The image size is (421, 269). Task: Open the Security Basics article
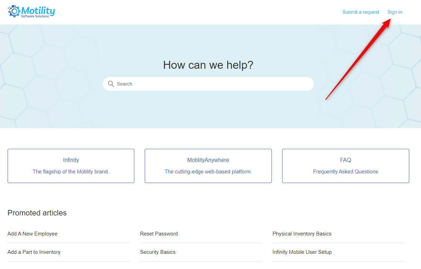click(x=158, y=252)
